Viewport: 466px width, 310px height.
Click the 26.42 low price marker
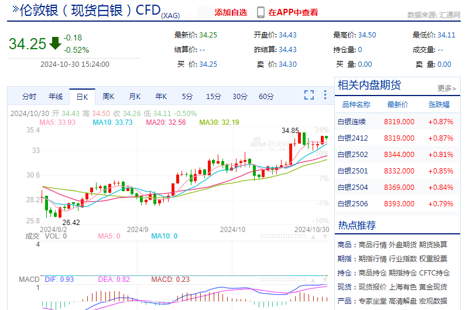(71, 223)
